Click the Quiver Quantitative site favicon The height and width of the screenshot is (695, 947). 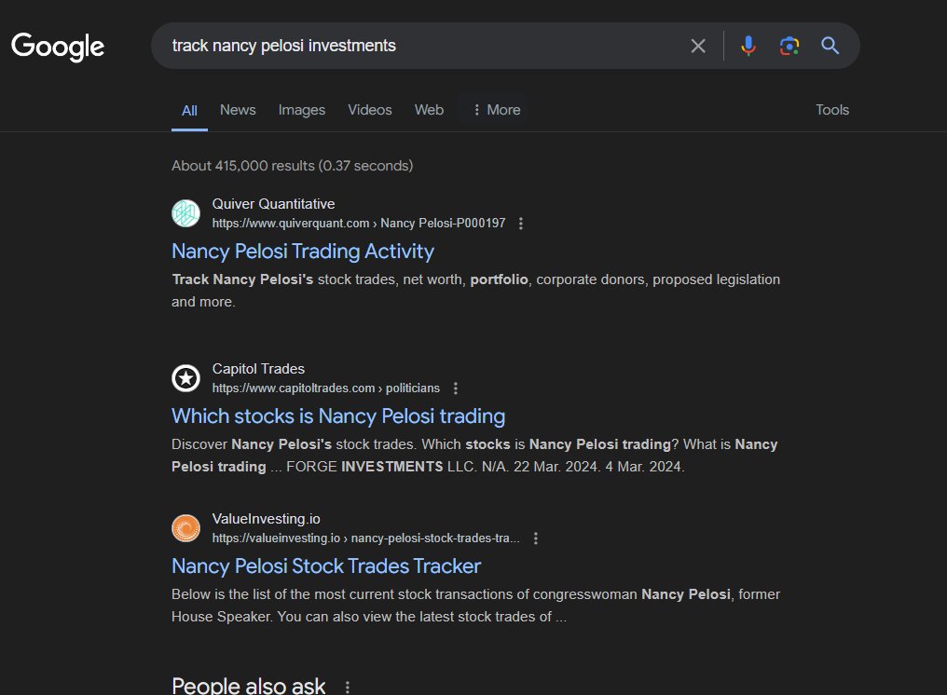click(x=186, y=213)
